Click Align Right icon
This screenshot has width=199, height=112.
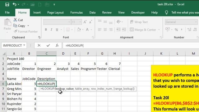111,30
